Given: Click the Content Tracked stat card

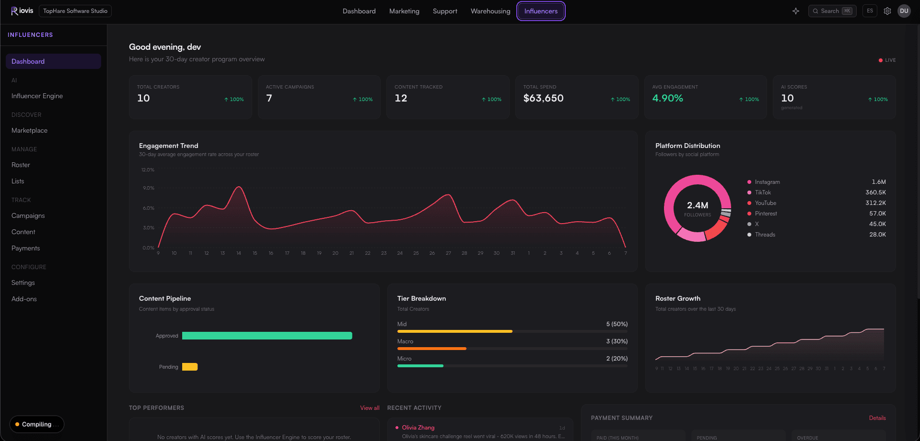Looking at the screenshot, I should (x=448, y=97).
